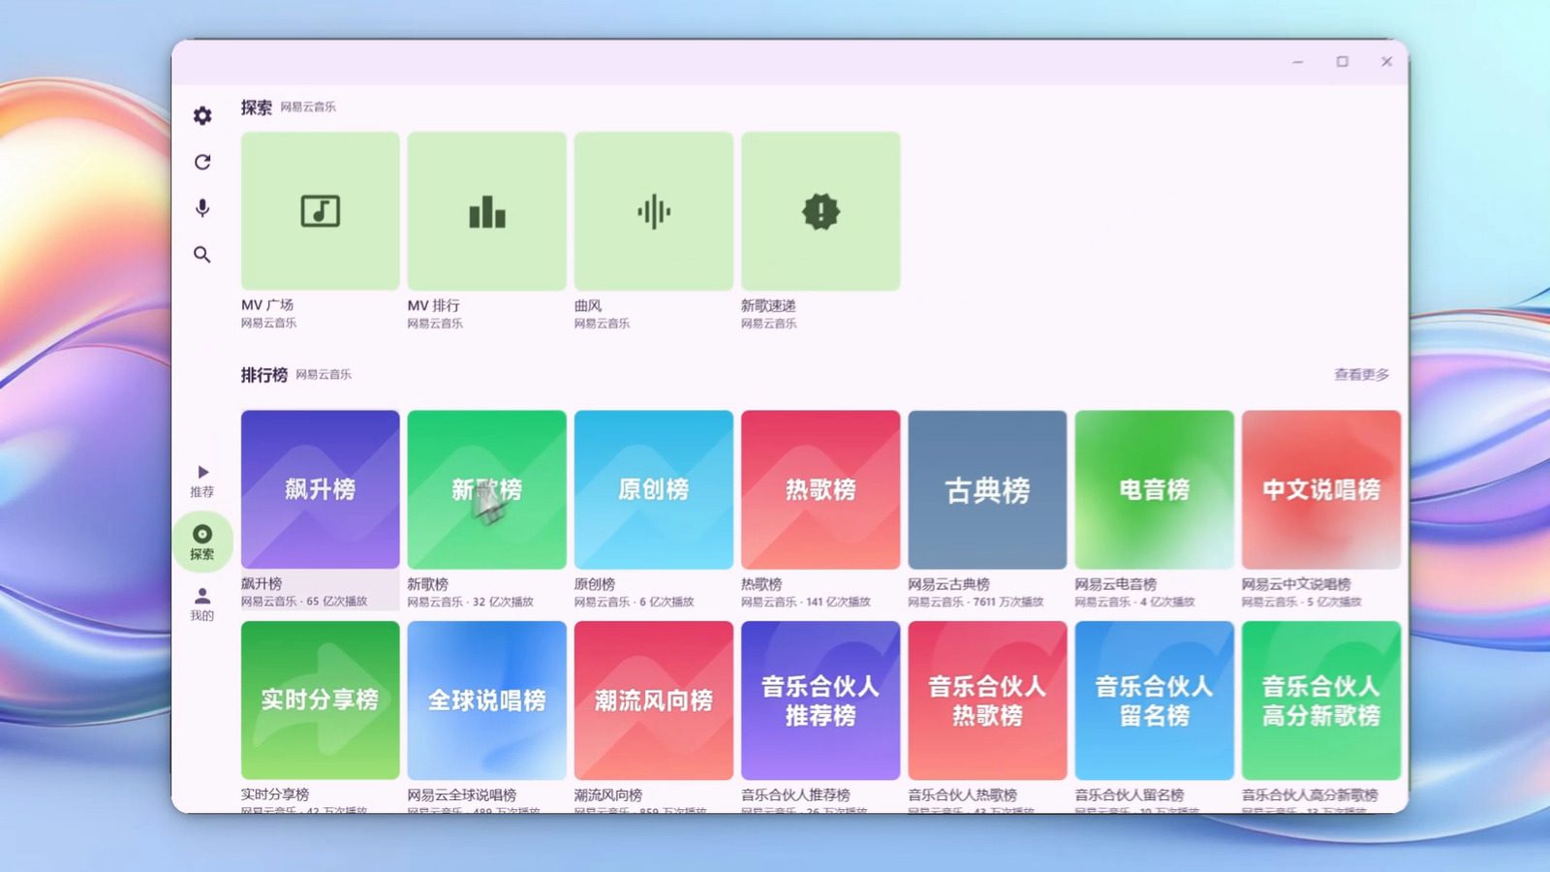
Task: Open the 音乐合伙人推荐榜 chart cover
Action: coord(821,701)
